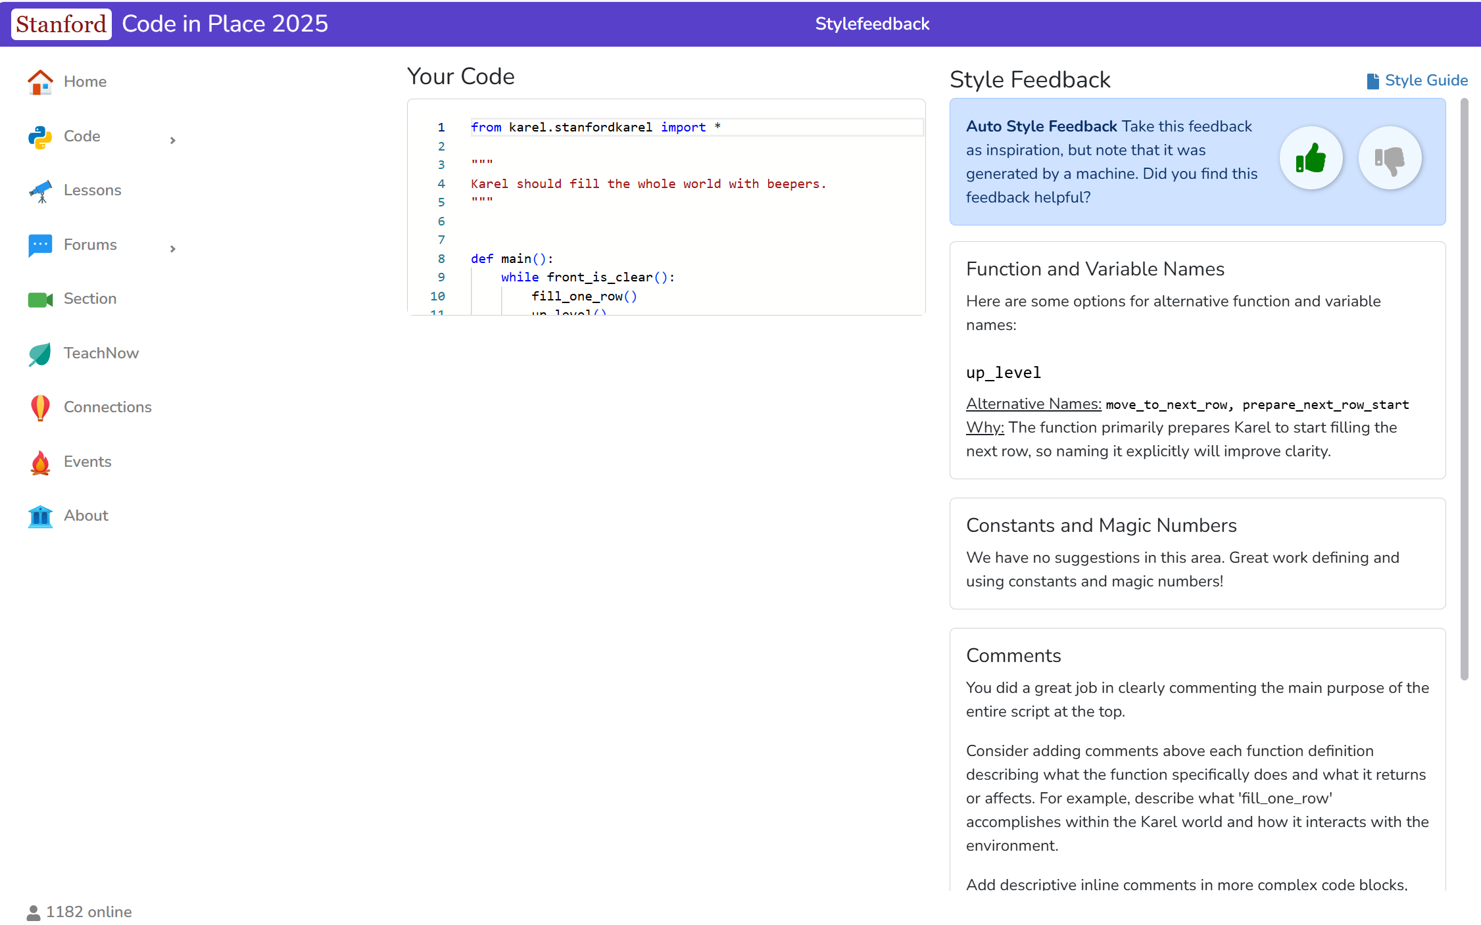Open the About menu item

pos(86,515)
